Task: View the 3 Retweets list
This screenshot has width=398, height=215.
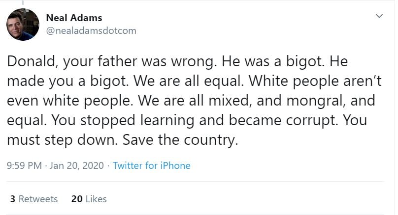Action: (34, 199)
